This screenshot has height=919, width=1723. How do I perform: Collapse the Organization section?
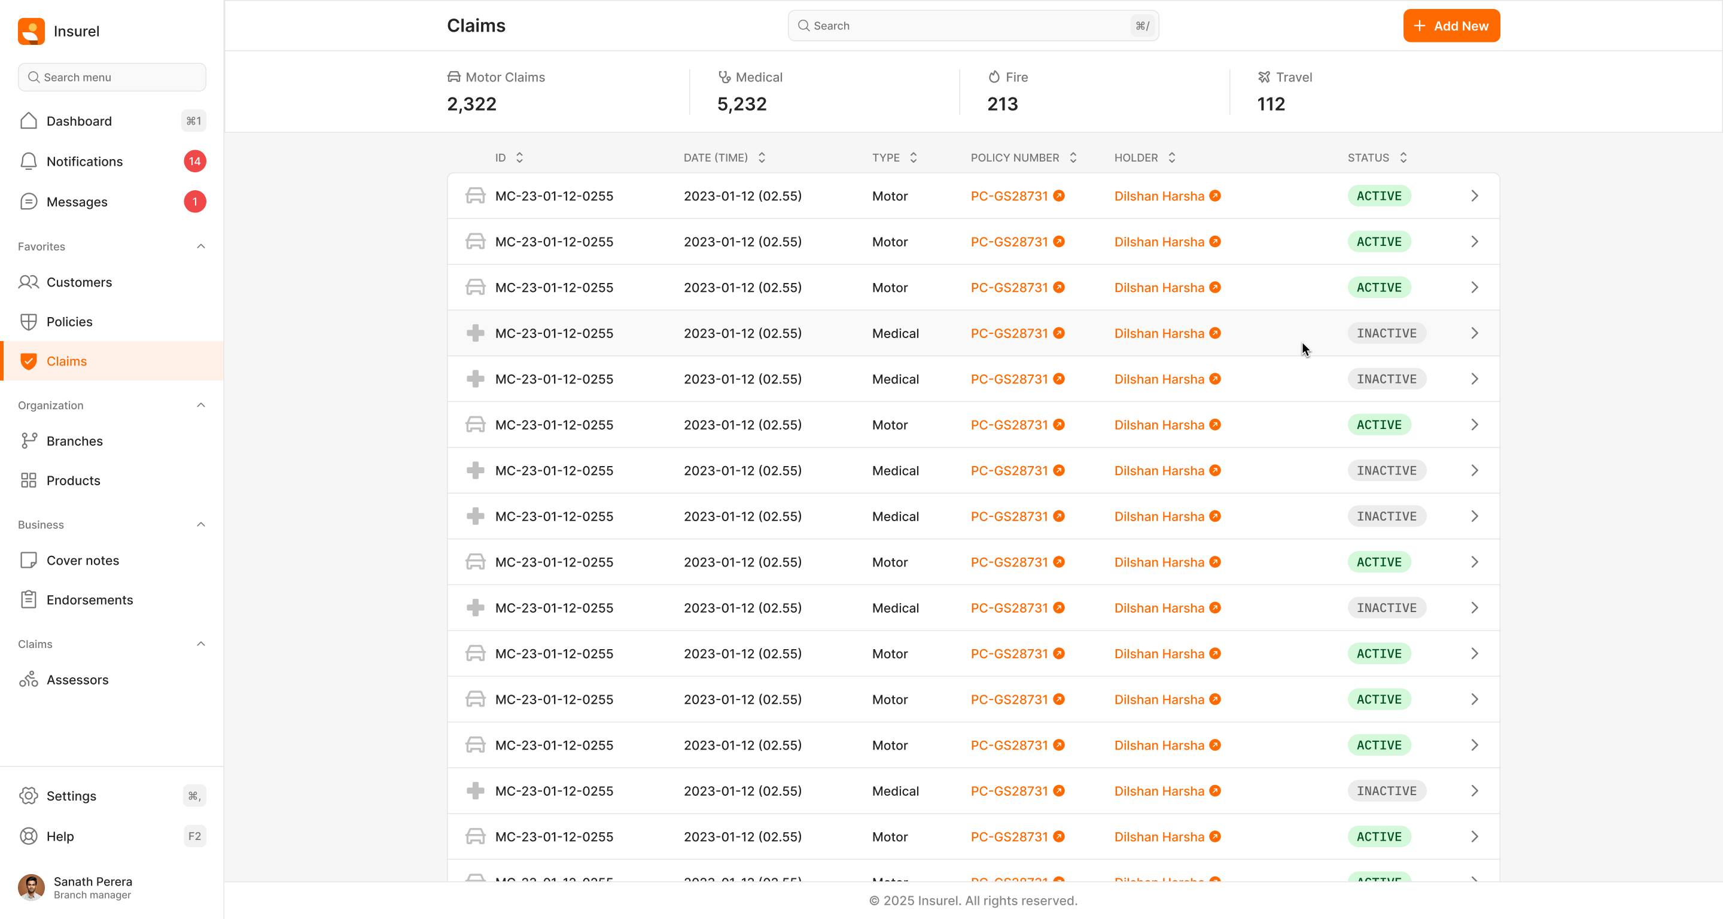click(x=200, y=405)
